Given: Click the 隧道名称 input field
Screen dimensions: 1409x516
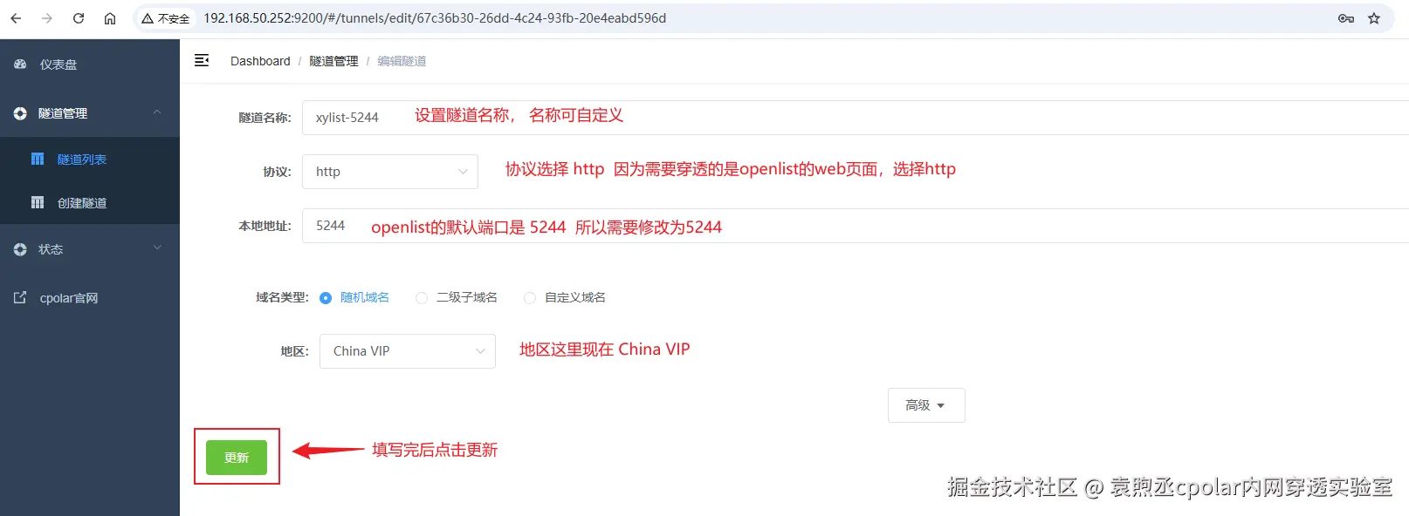Looking at the screenshot, I should point(856,118).
